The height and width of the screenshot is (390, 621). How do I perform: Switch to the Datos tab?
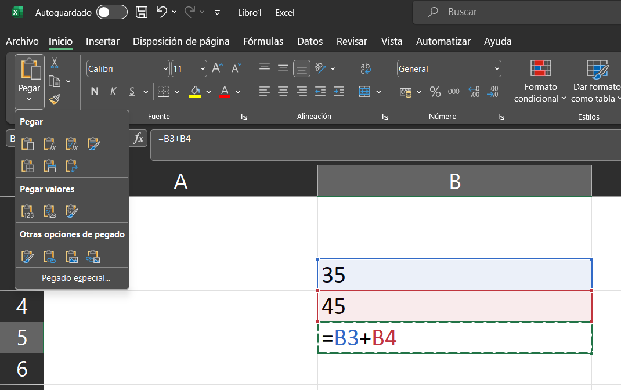point(310,41)
